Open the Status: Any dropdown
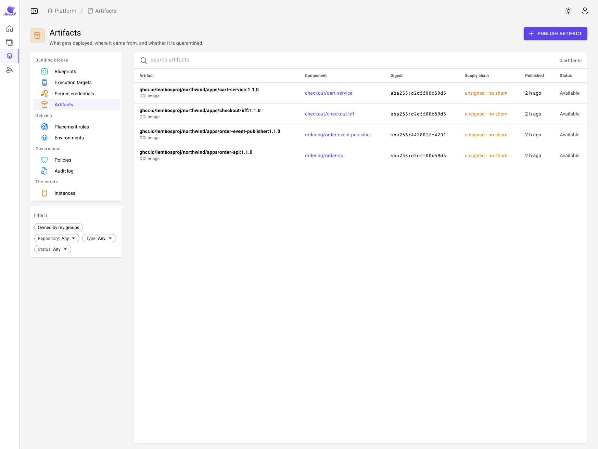This screenshot has width=598, height=449. coord(53,249)
